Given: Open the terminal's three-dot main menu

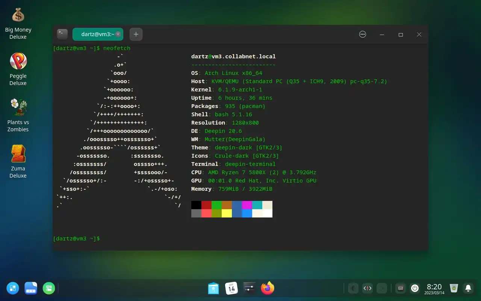Looking at the screenshot, I should click(x=363, y=34).
